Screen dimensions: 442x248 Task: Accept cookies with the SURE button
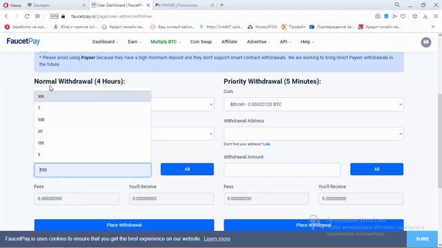[422, 239]
